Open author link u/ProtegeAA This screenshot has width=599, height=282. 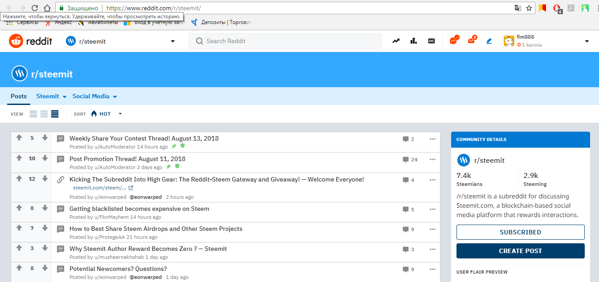[110, 237]
